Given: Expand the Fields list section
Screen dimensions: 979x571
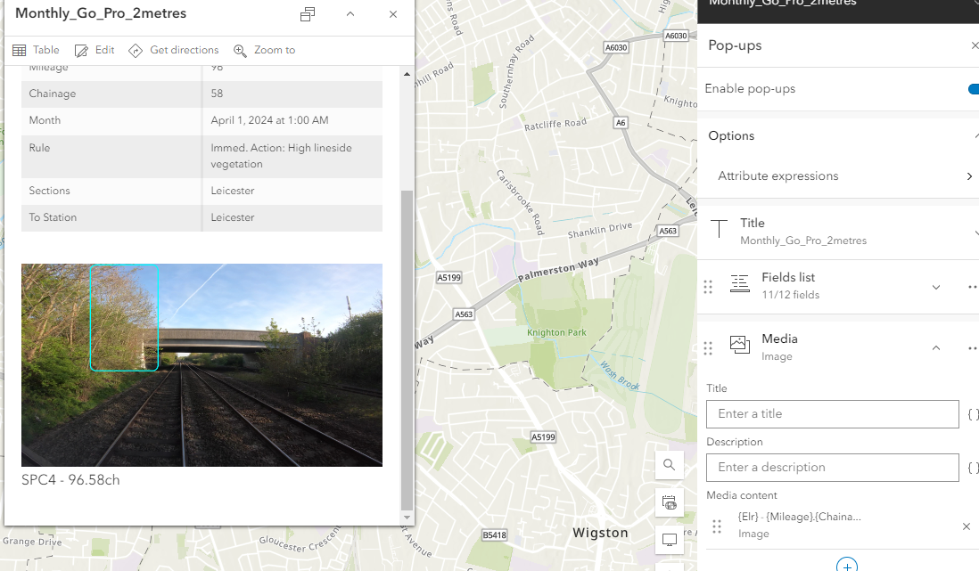Looking at the screenshot, I should click(935, 287).
